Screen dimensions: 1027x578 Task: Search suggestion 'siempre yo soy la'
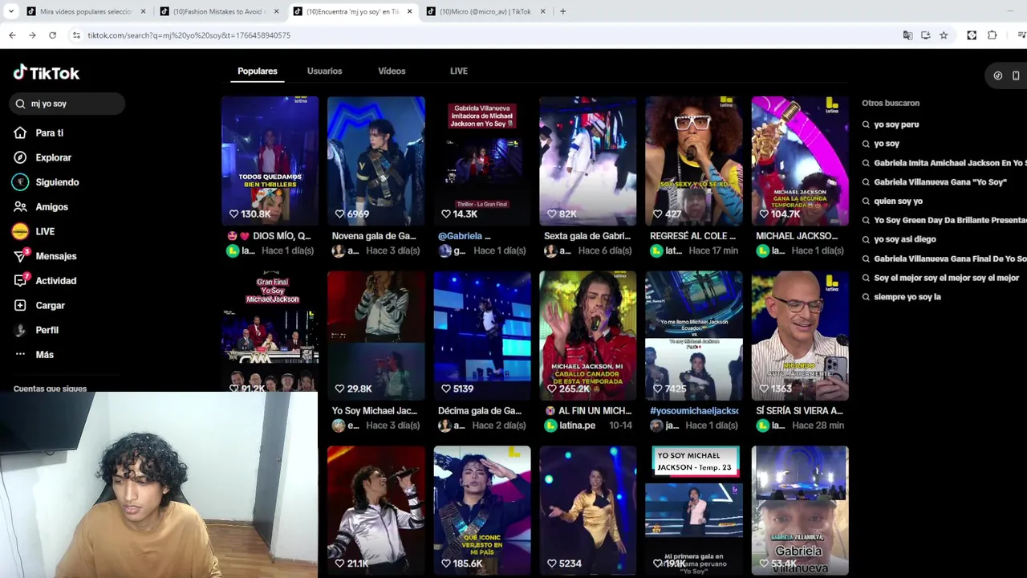[907, 297]
